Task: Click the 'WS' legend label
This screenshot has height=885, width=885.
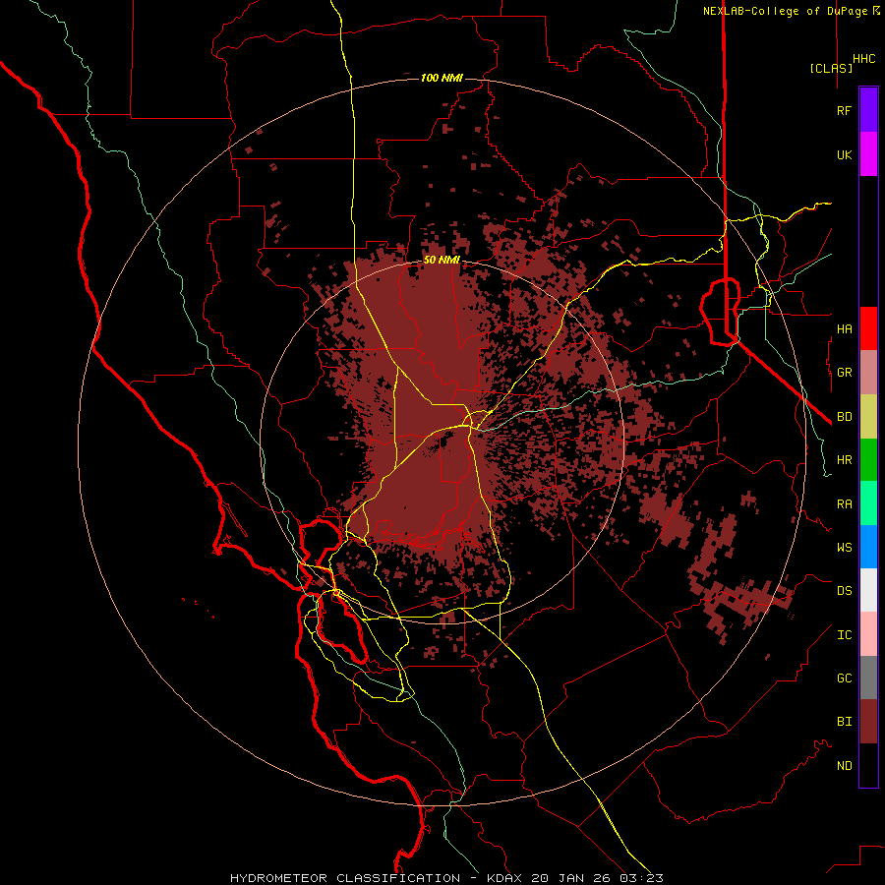Action: click(844, 548)
